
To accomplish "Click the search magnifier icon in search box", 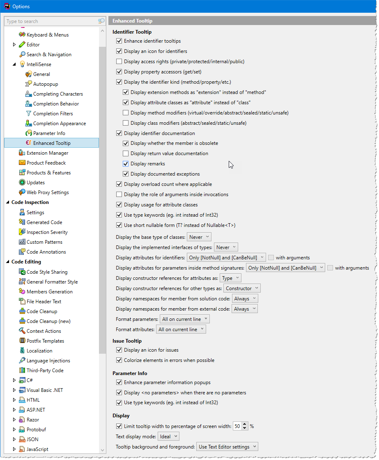I will 101,21.
